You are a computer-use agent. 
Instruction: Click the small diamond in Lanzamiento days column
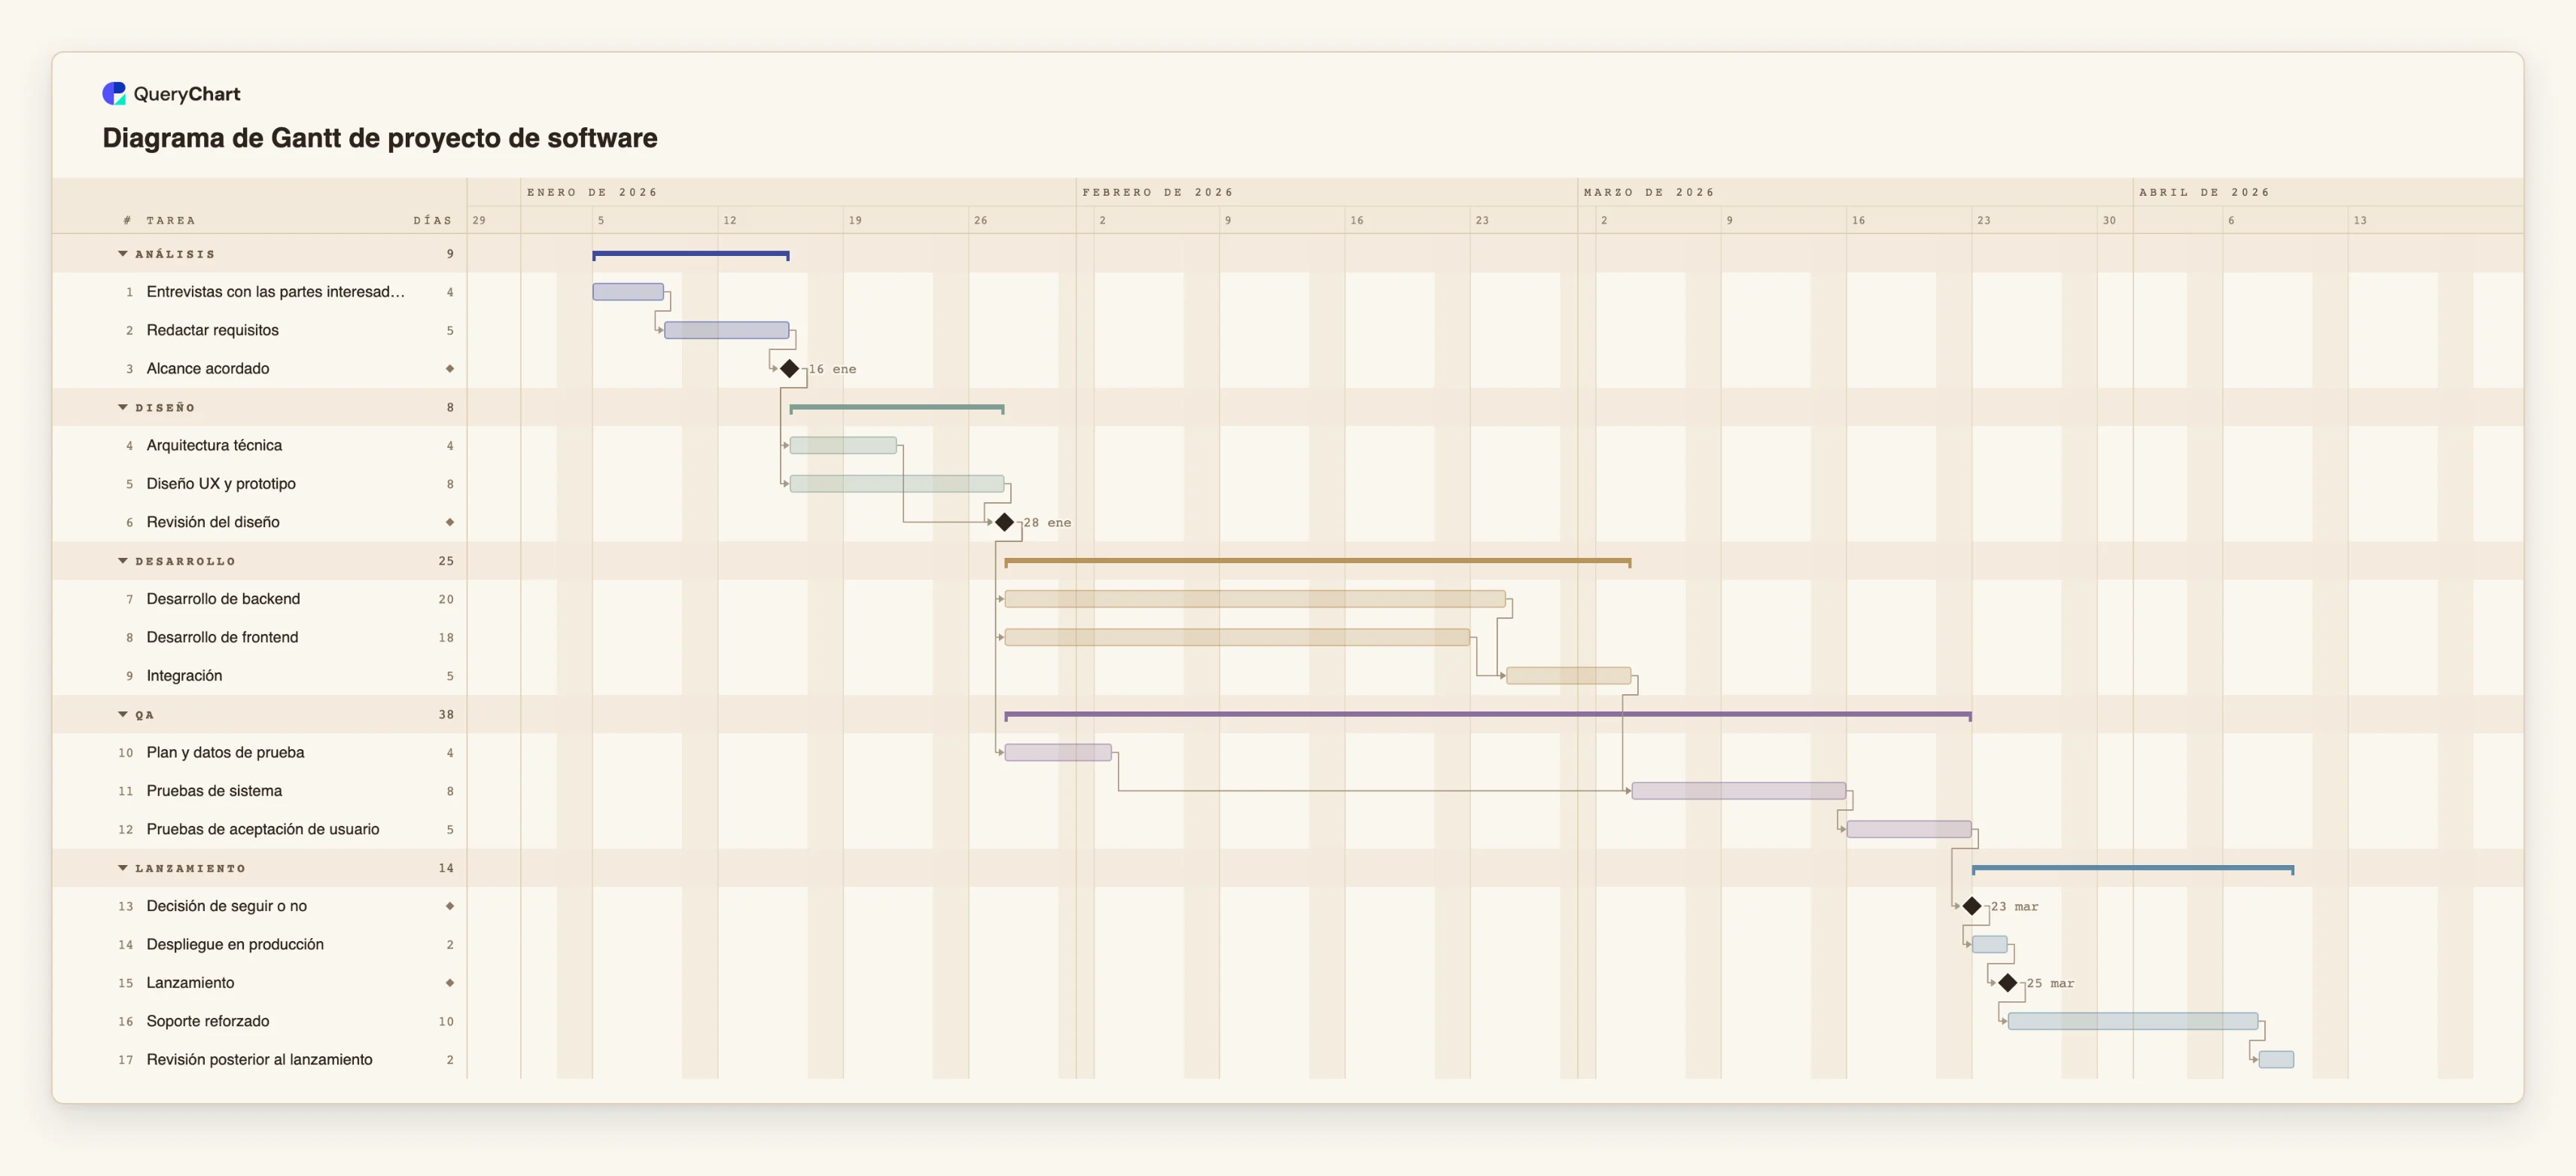[450, 983]
